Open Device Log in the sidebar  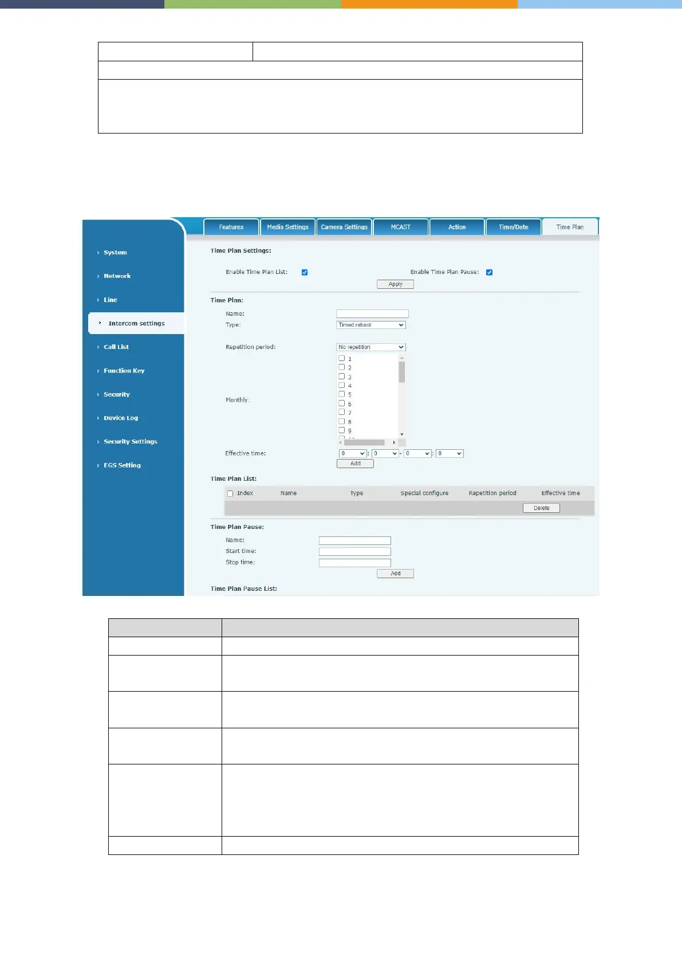coord(121,418)
